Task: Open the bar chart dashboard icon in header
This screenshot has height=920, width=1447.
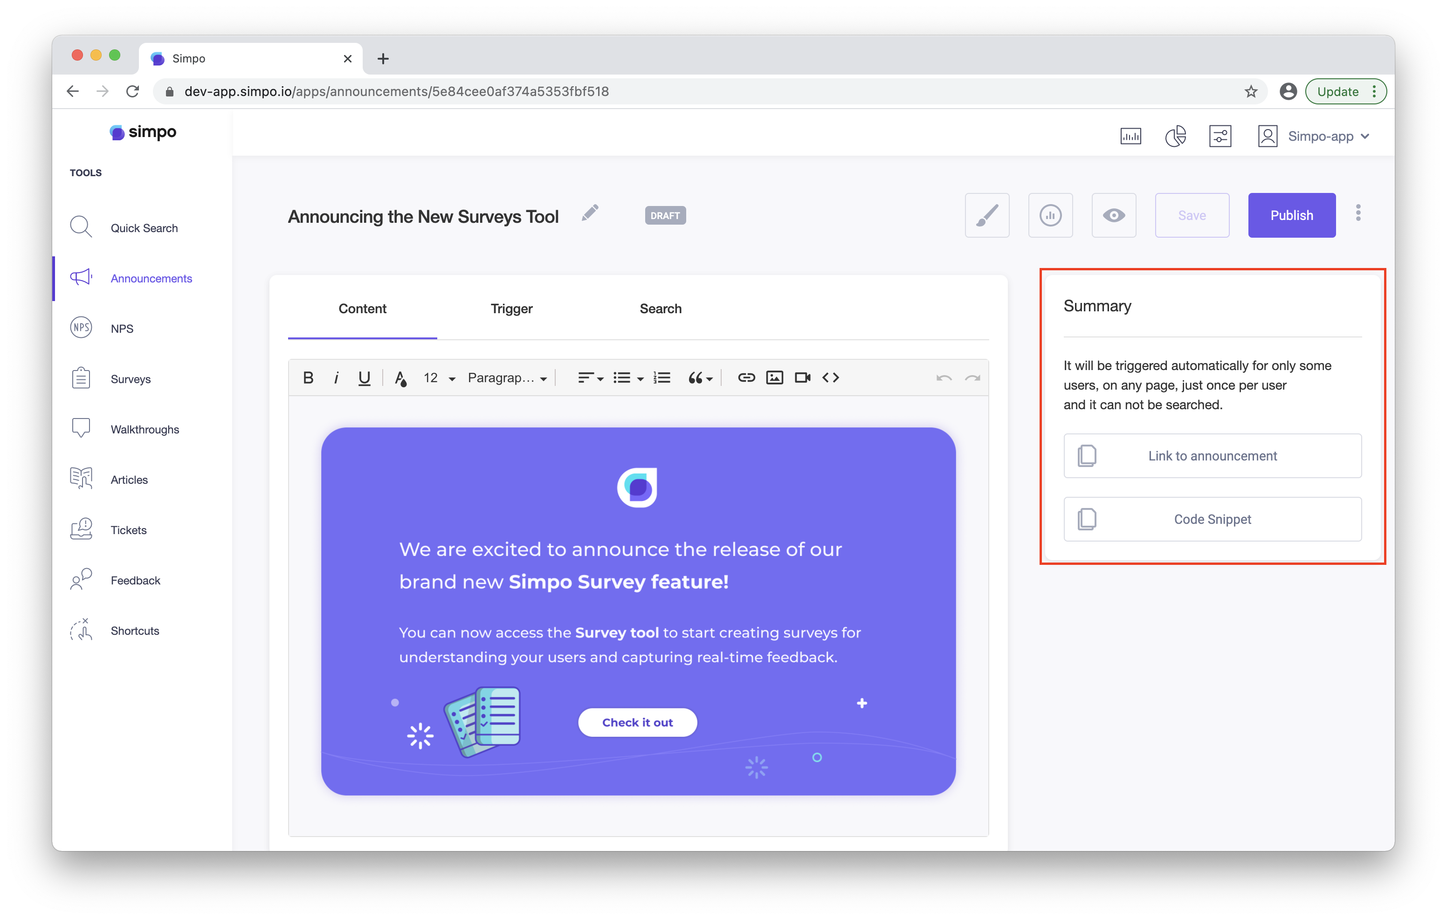Action: coord(1130,137)
